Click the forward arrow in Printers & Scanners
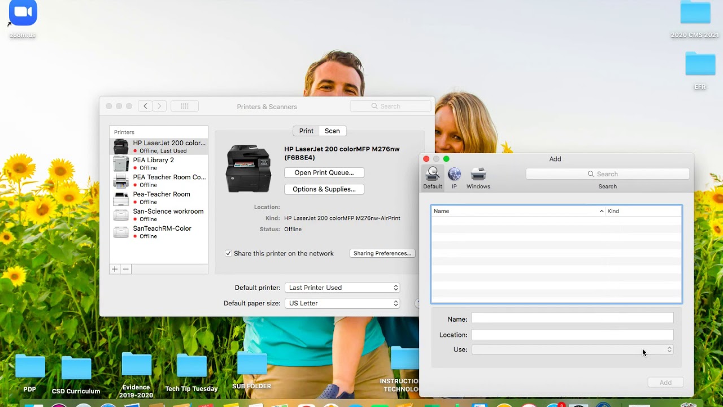Viewport: 723px width, 407px height. point(160,106)
